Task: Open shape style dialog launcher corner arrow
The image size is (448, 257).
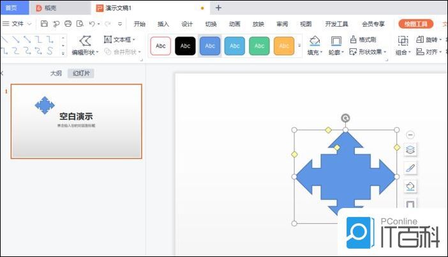Action: [x=387, y=60]
